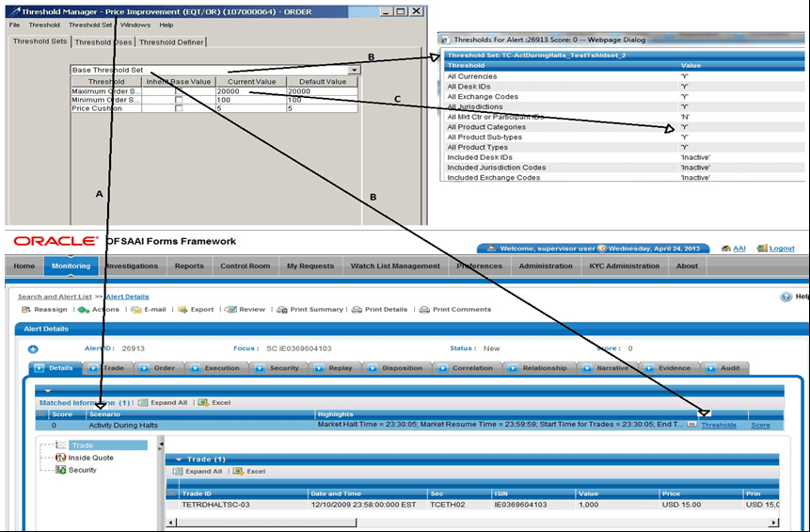Screen dimensions: 810x532
Task: Click the blue plus icon beside Alert ID
Action: click(x=33, y=349)
